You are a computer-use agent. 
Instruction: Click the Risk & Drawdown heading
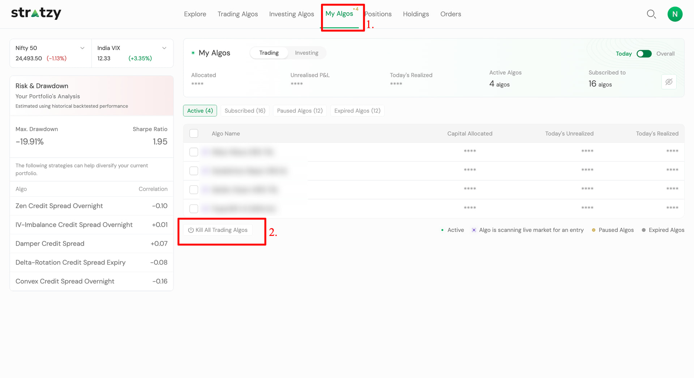[x=42, y=86]
